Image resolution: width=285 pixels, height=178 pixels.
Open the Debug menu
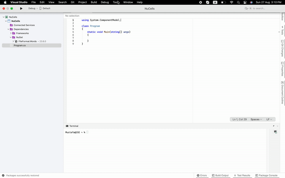click(x=104, y=2)
